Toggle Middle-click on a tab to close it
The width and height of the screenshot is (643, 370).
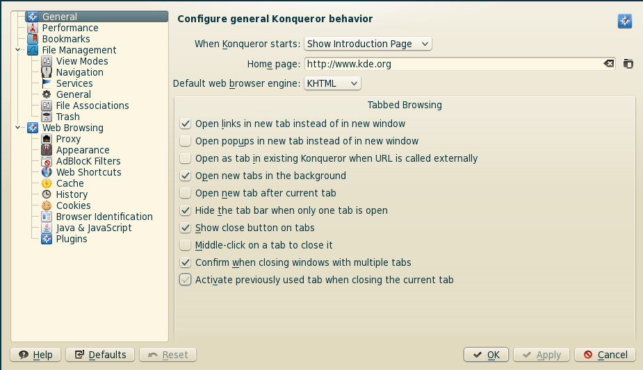click(186, 245)
